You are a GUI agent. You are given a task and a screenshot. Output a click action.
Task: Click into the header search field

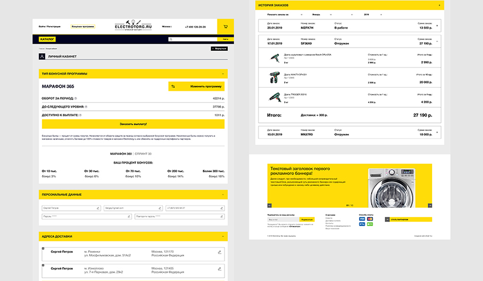[x=193, y=39]
